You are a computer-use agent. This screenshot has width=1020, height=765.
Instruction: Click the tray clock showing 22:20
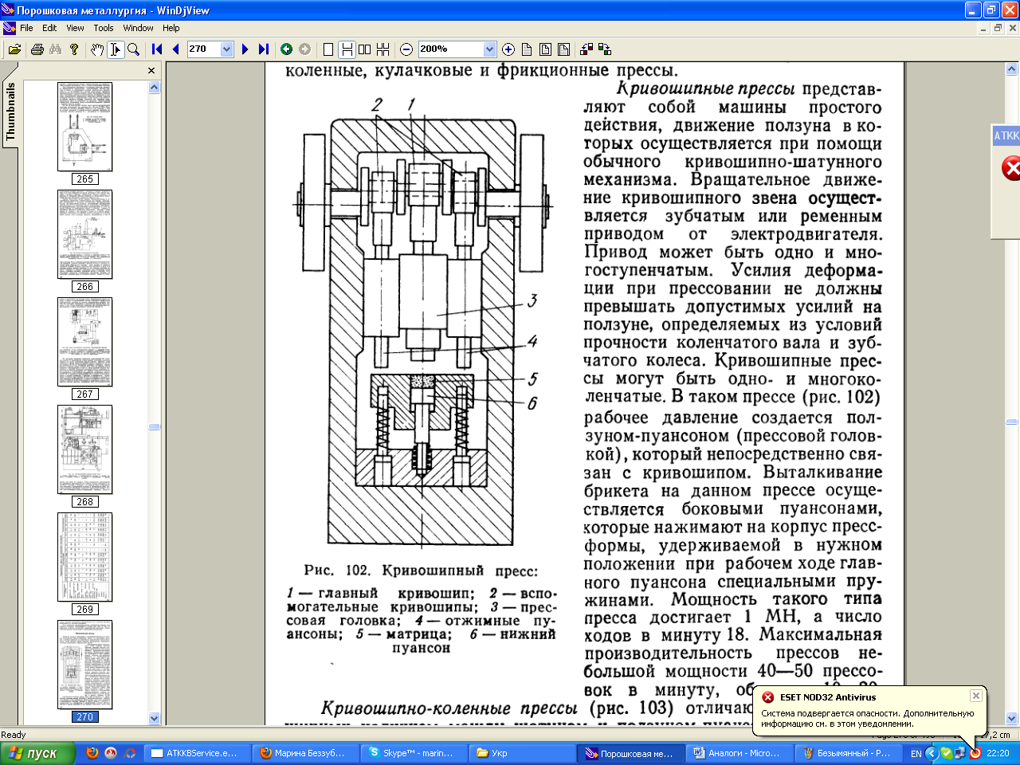(x=998, y=753)
